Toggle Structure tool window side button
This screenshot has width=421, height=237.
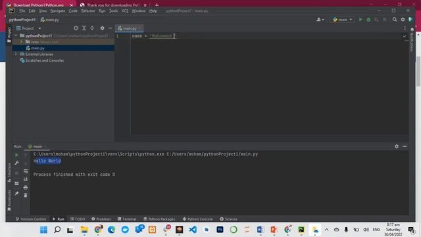(x=9, y=172)
